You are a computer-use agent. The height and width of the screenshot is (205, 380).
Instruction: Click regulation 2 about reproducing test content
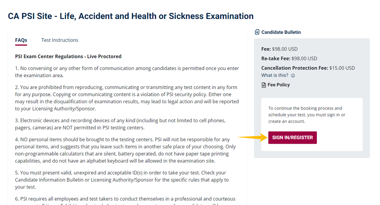click(x=127, y=98)
